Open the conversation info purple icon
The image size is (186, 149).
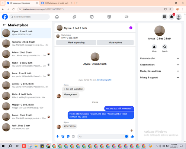tap(131, 28)
